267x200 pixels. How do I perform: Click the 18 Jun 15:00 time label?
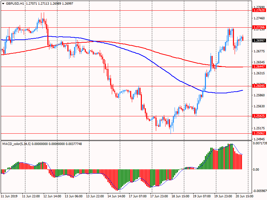point(180,196)
